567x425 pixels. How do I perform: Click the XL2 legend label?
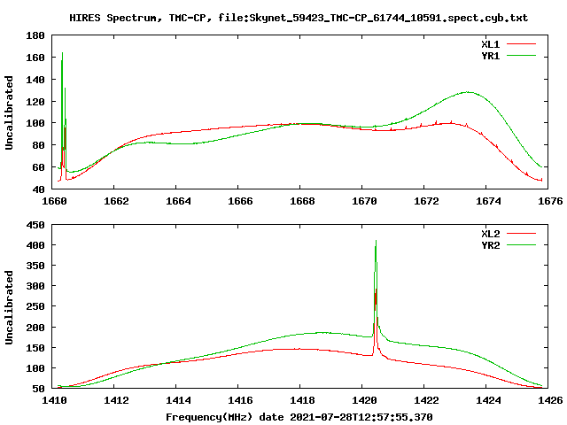(x=490, y=234)
